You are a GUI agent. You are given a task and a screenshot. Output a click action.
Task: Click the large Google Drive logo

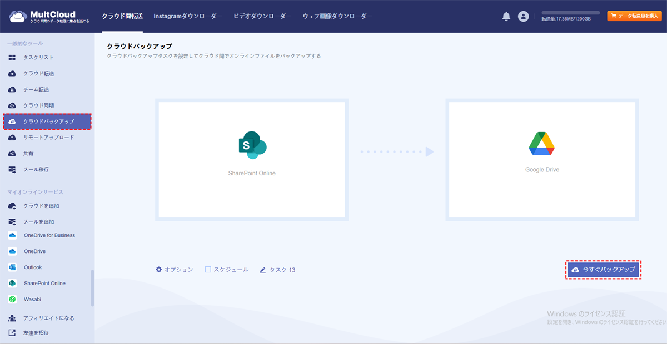542,144
